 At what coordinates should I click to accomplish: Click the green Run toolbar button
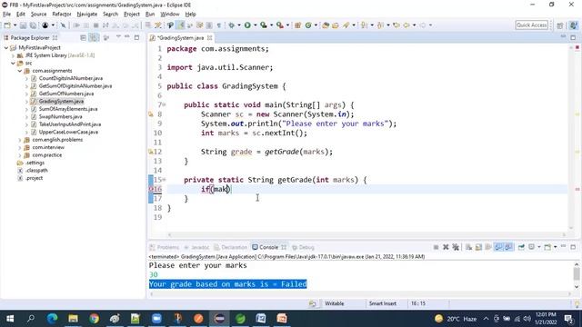pos(247,25)
